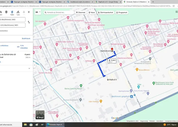The width and height of the screenshot is (178, 127).
Task: Select the 4 perc route summary entry
Action: point(15,56)
